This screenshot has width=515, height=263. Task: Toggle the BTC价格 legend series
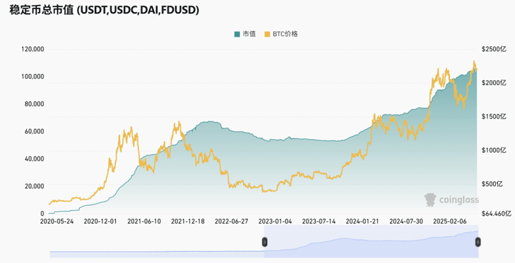[x=281, y=34]
